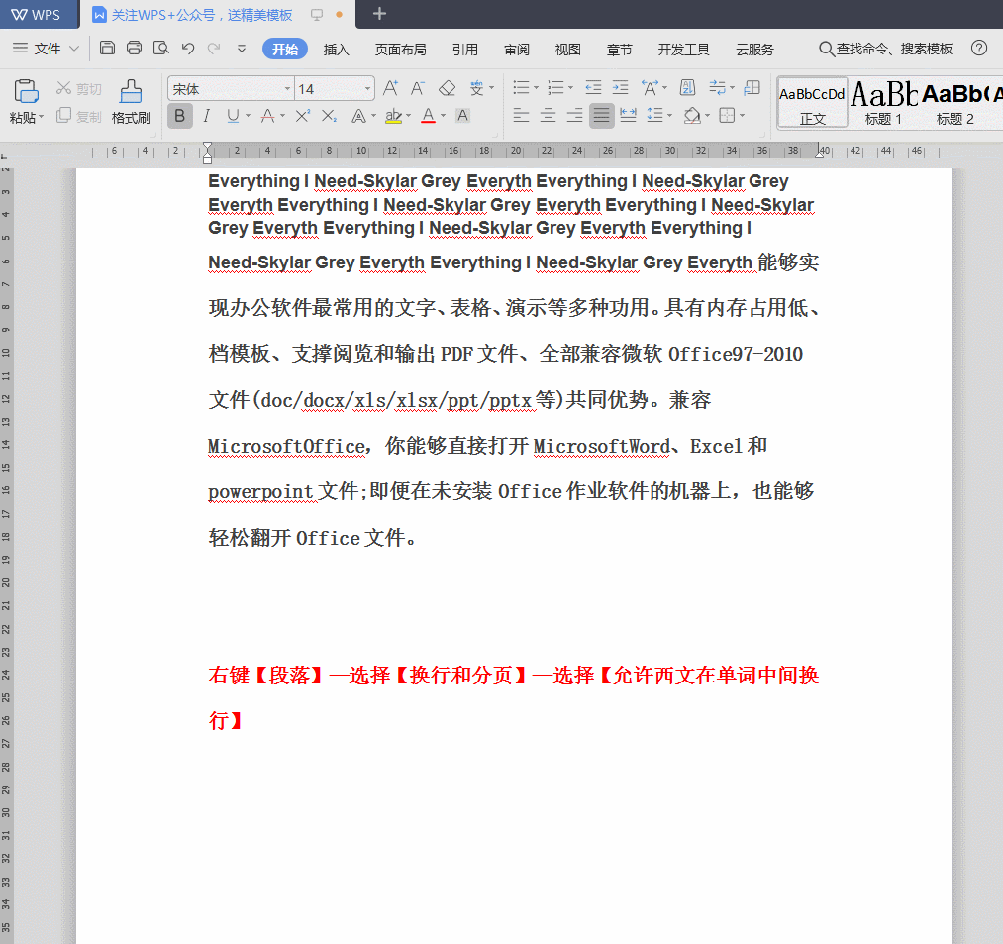
Task: Align text right
Action: (x=575, y=116)
